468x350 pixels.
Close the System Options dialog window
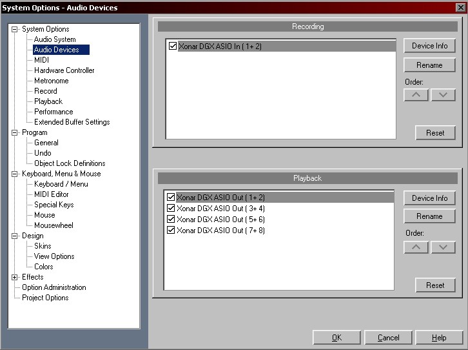coord(460,8)
